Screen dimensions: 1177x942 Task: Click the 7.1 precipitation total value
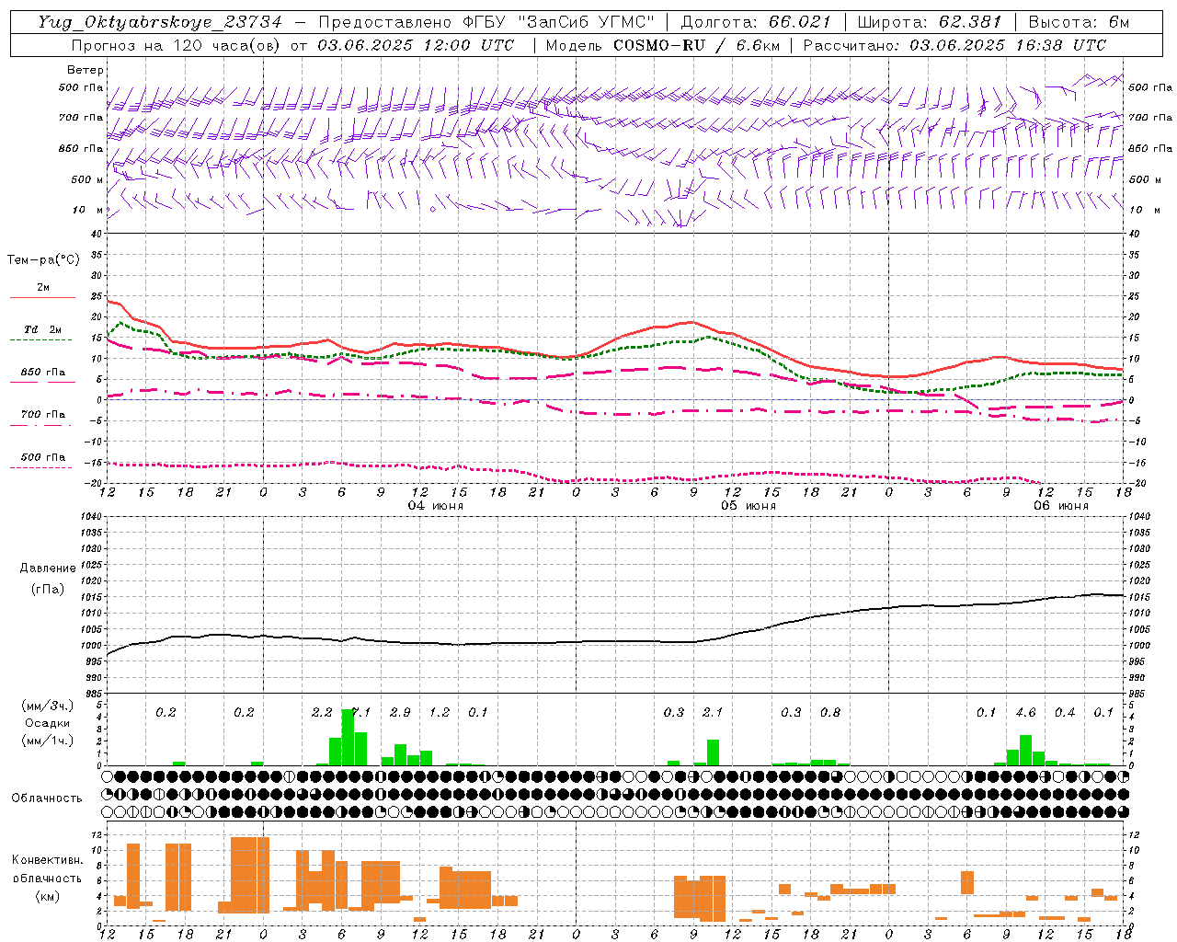360,712
